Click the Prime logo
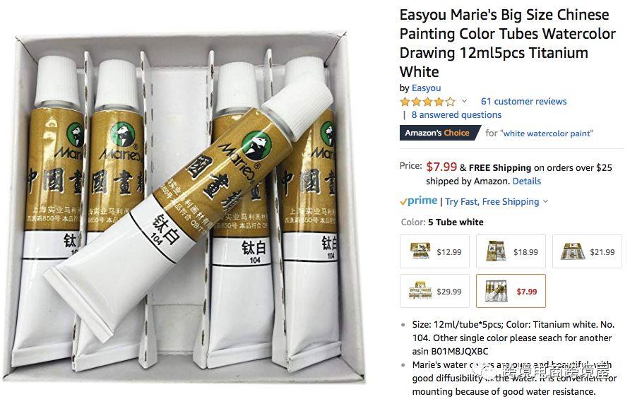The height and width of the screenshot is (399, 630). [x=418, y=201]
